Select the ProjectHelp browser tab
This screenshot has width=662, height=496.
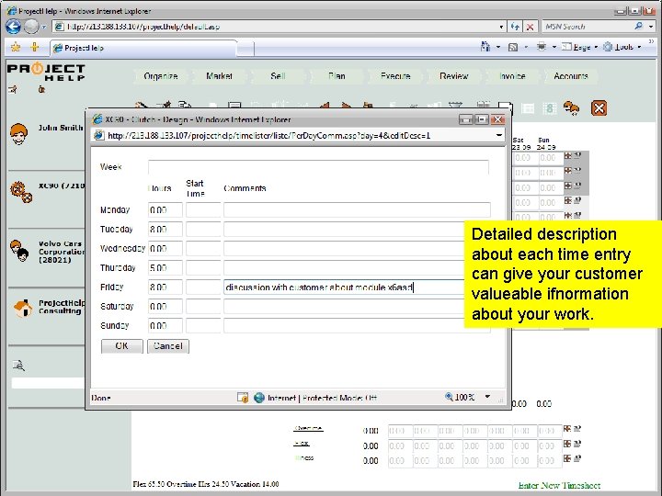(x=143, y=48)
